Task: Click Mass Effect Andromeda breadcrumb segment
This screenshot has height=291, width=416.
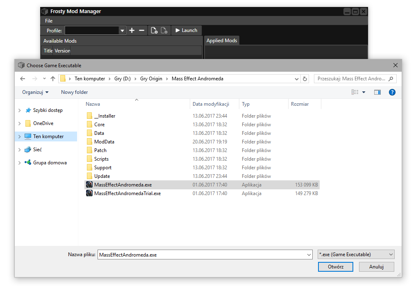Action: point(198,79)
